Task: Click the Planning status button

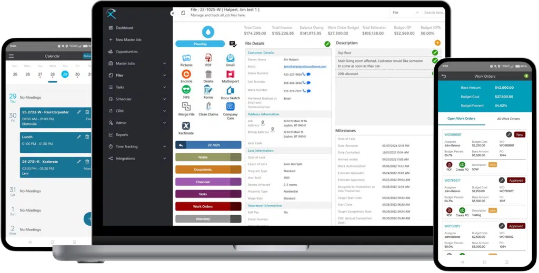Action: (x=200, y=44)
